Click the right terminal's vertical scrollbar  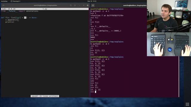tap(179, 76)
